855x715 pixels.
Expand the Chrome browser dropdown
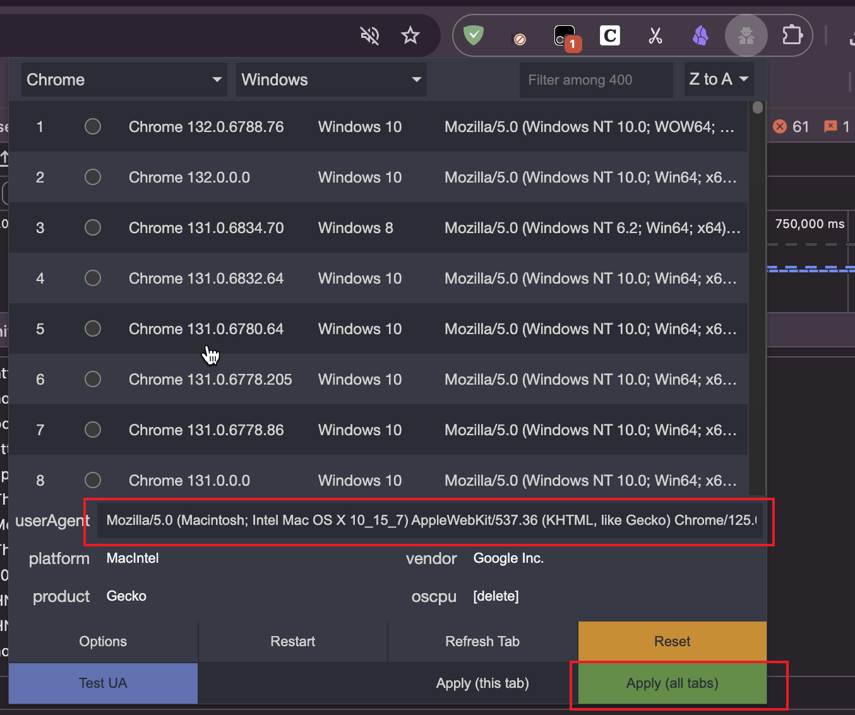[124, 80]
